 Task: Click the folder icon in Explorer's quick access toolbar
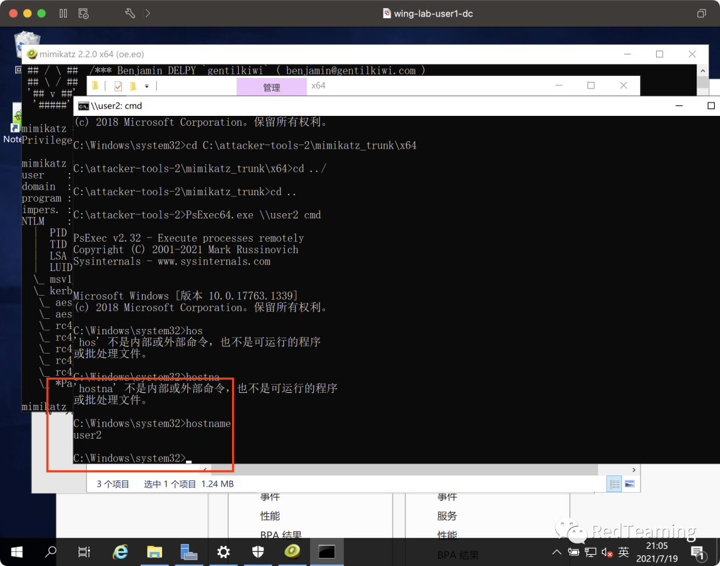(x=95, y=86)
